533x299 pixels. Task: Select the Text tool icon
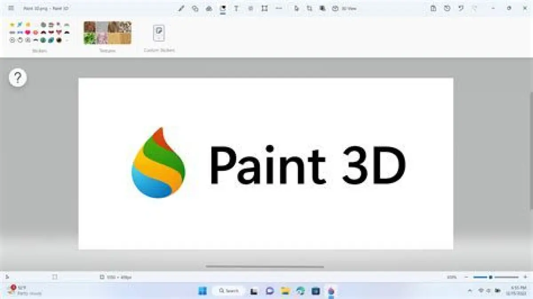tap(236, 8)
